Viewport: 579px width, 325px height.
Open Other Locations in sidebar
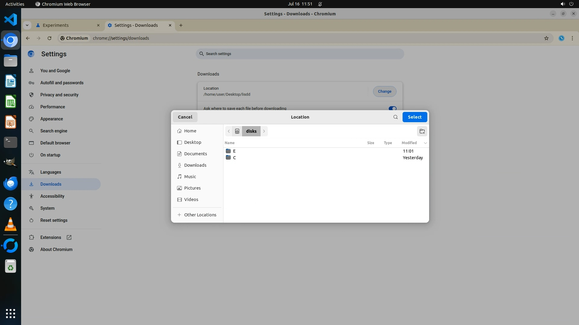(200, 215)
